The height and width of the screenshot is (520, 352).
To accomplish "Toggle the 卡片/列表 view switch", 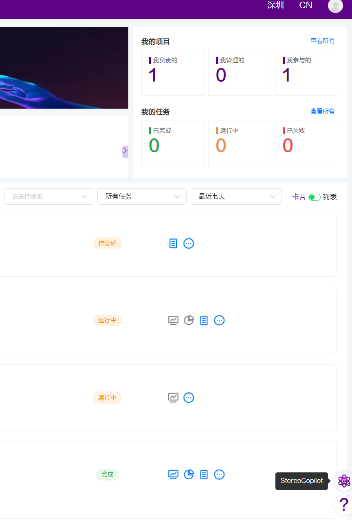I will tap(314, 197).
